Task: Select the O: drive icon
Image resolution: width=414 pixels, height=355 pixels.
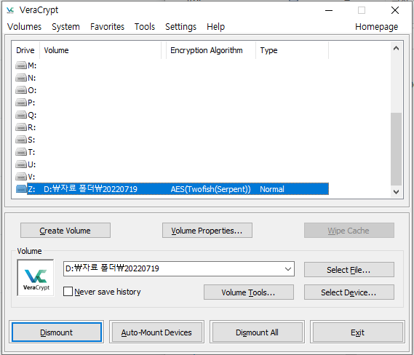Action: (21, 90)
